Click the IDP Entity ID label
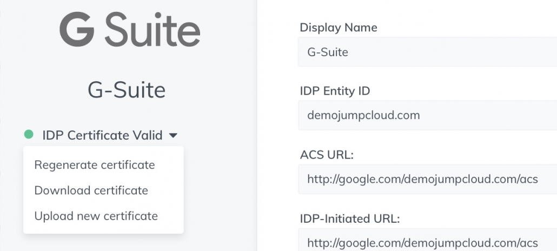Screen dimensions: 557x251 335,91
